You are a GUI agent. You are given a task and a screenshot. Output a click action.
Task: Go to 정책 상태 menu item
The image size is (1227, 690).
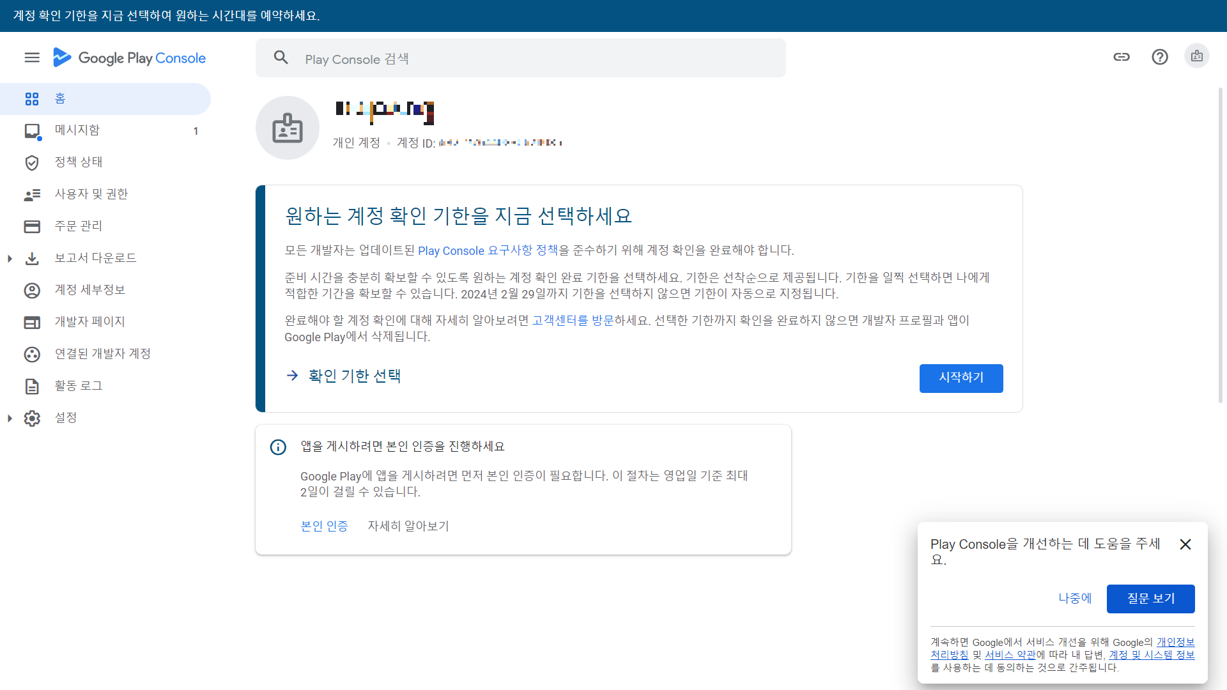pos(105,162)
